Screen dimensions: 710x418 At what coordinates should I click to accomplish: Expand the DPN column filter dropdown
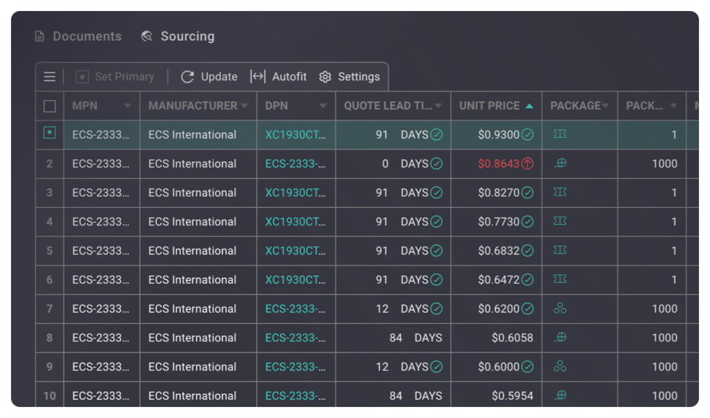pyautogui.click(x=323, y=106)
